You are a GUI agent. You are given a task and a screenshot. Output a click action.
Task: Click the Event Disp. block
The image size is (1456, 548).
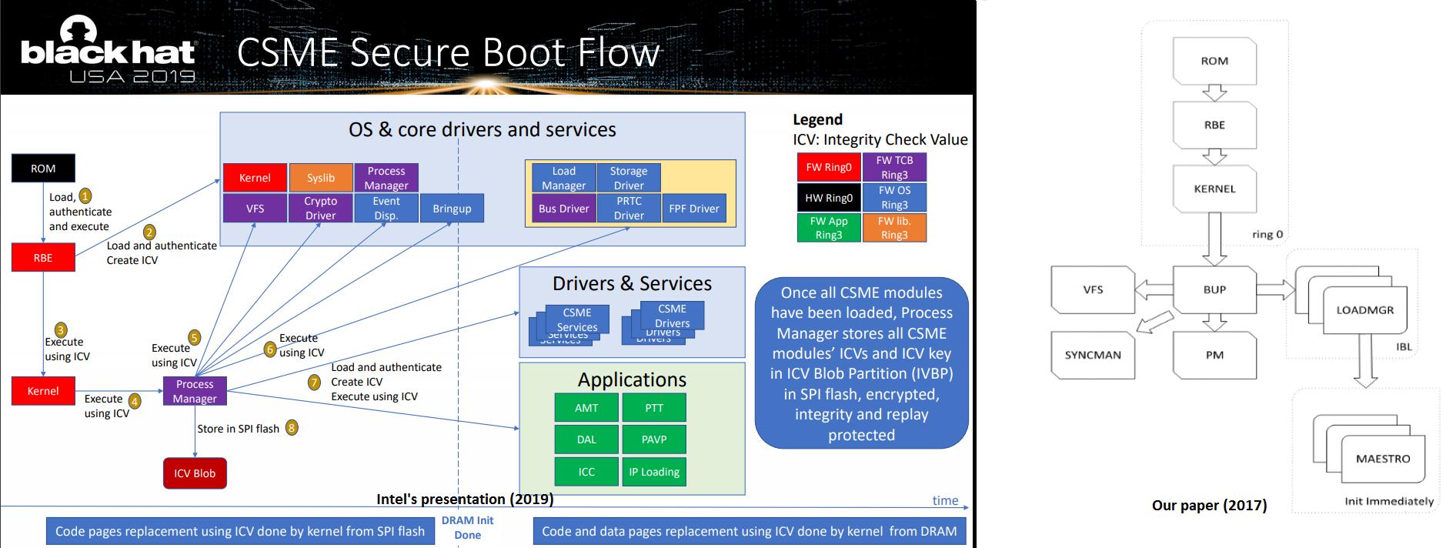[x=386, y=208]
